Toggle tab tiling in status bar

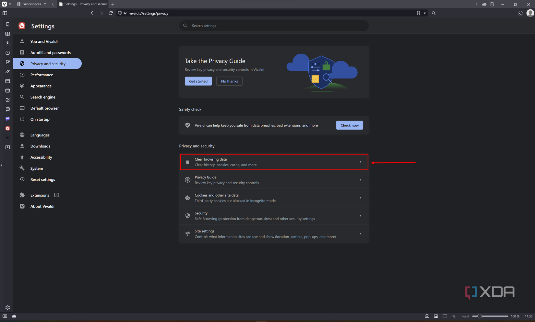pyautogui.click(x=445, y=316)
